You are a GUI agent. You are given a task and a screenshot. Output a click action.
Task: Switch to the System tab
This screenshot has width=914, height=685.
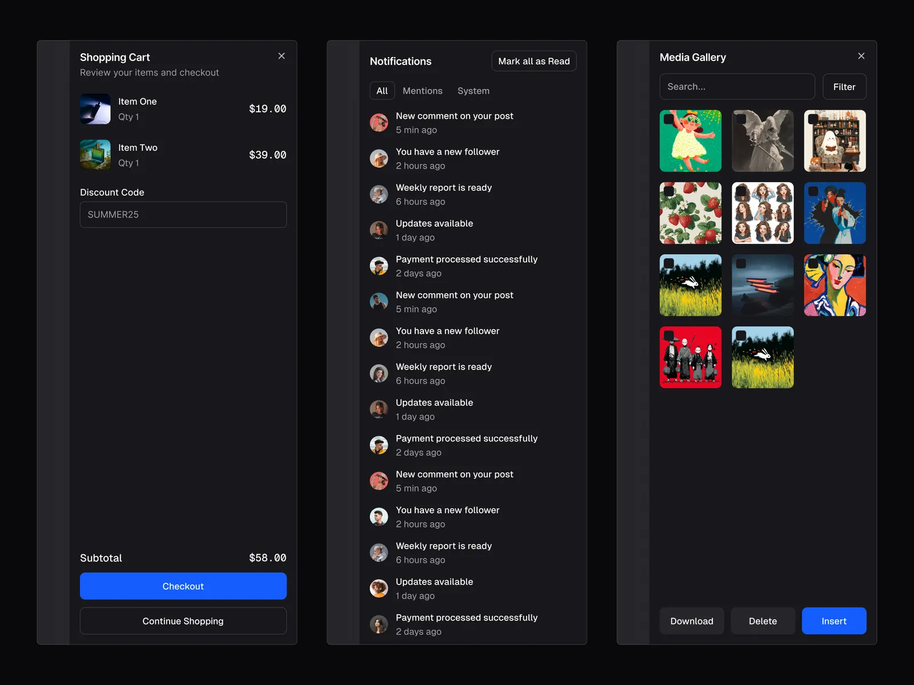point(473,91)
